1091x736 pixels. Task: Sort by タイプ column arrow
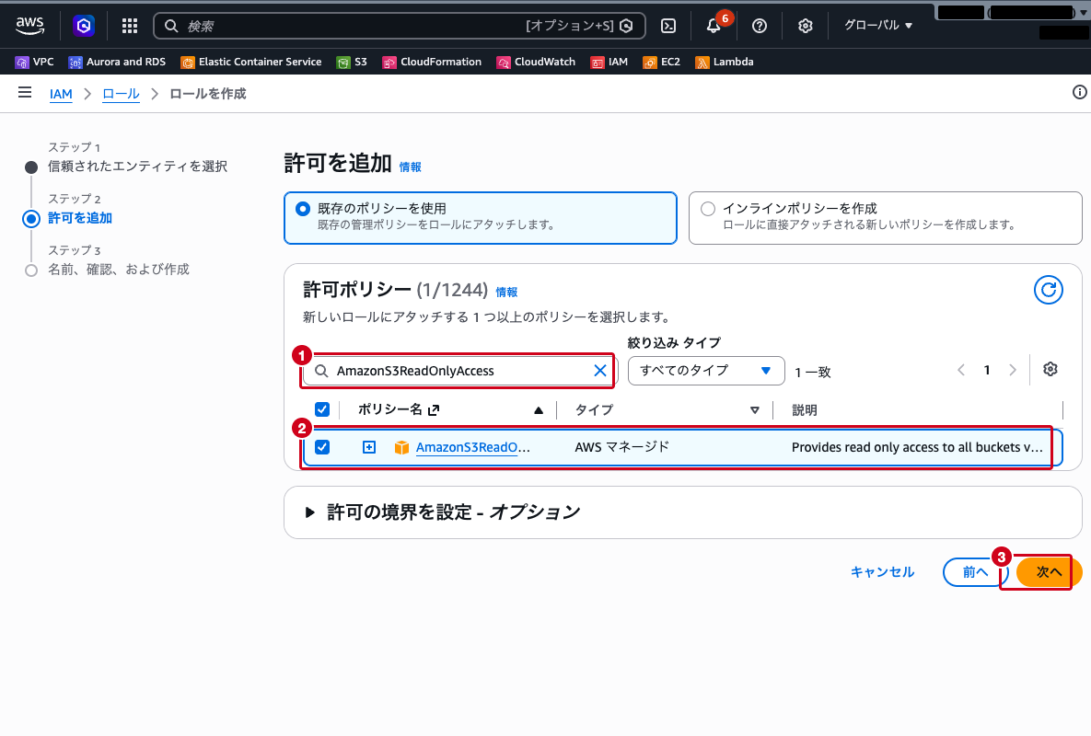(754, 410)
